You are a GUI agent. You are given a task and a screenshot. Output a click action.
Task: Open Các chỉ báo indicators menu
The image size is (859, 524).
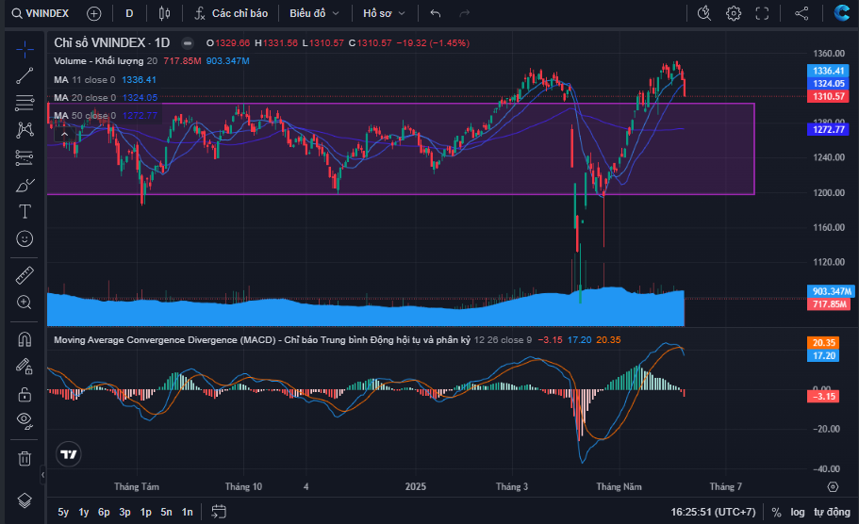tap(232, 13)
